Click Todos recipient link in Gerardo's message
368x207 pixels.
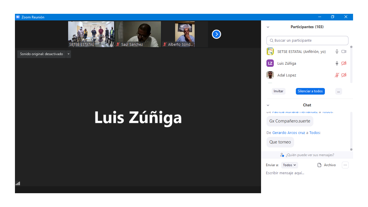click(315, 133)
